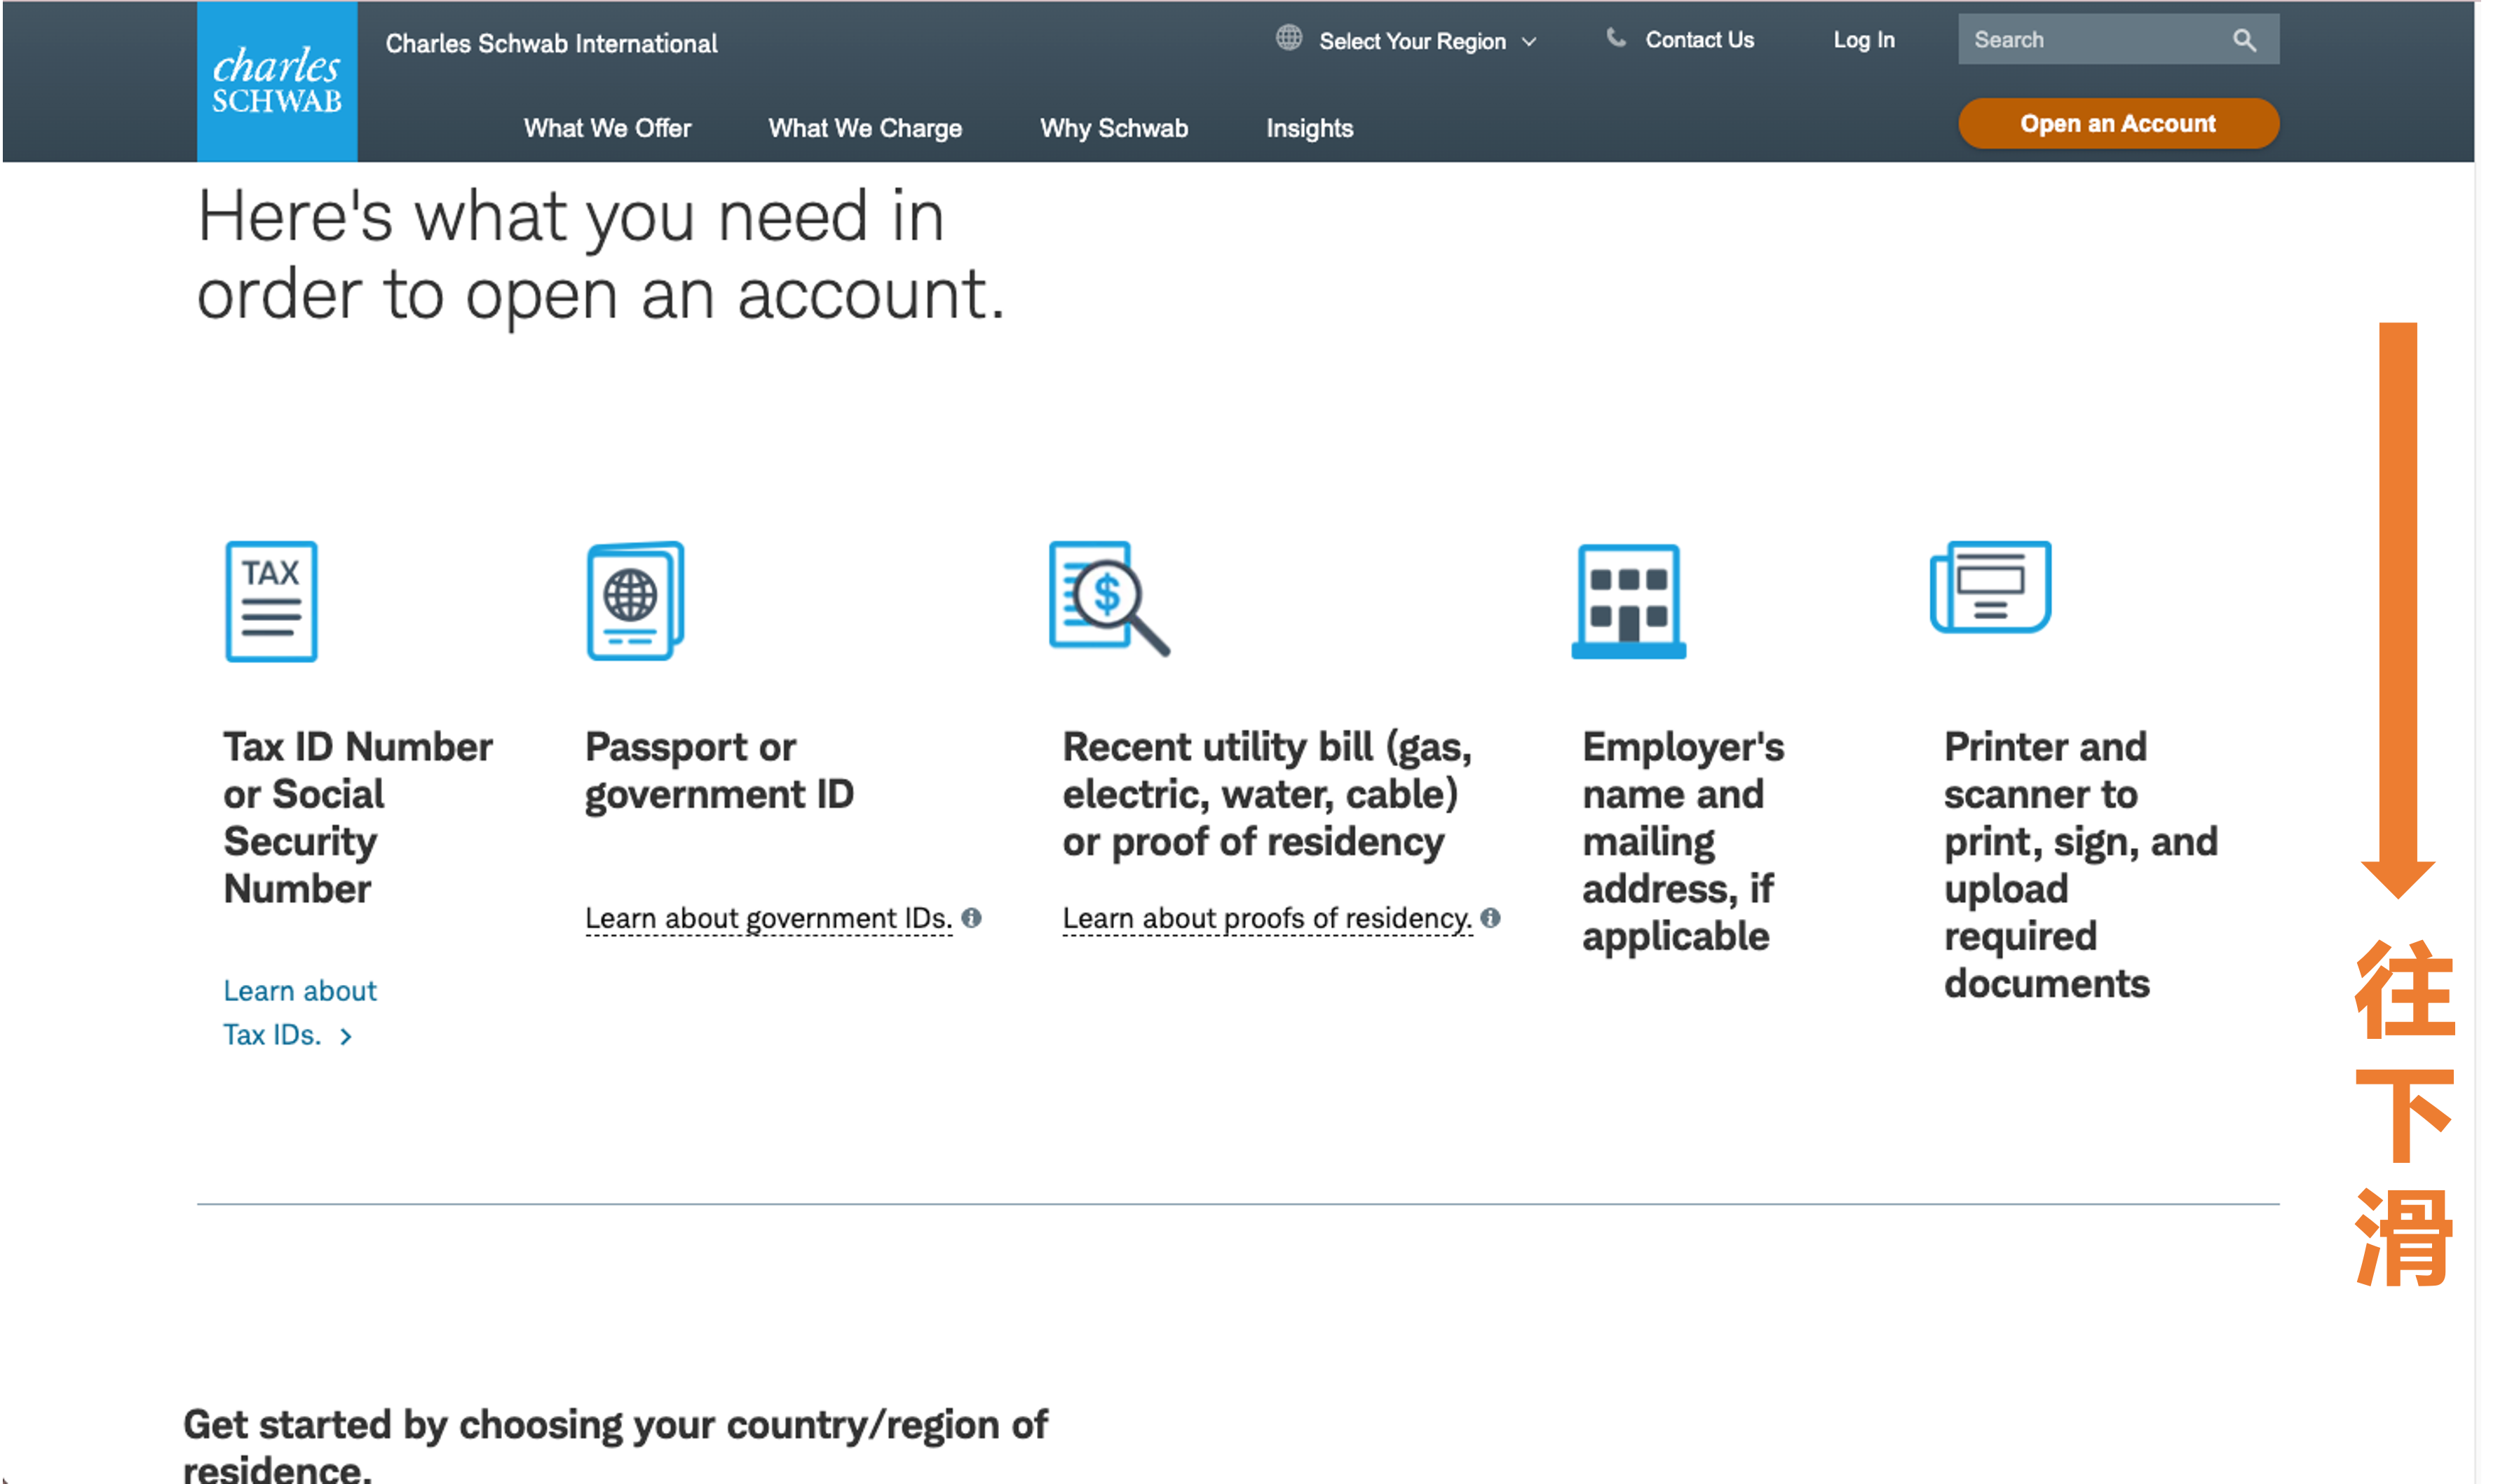
Task: Click the magnifying glass search icon
Action: pos(2244,40)
